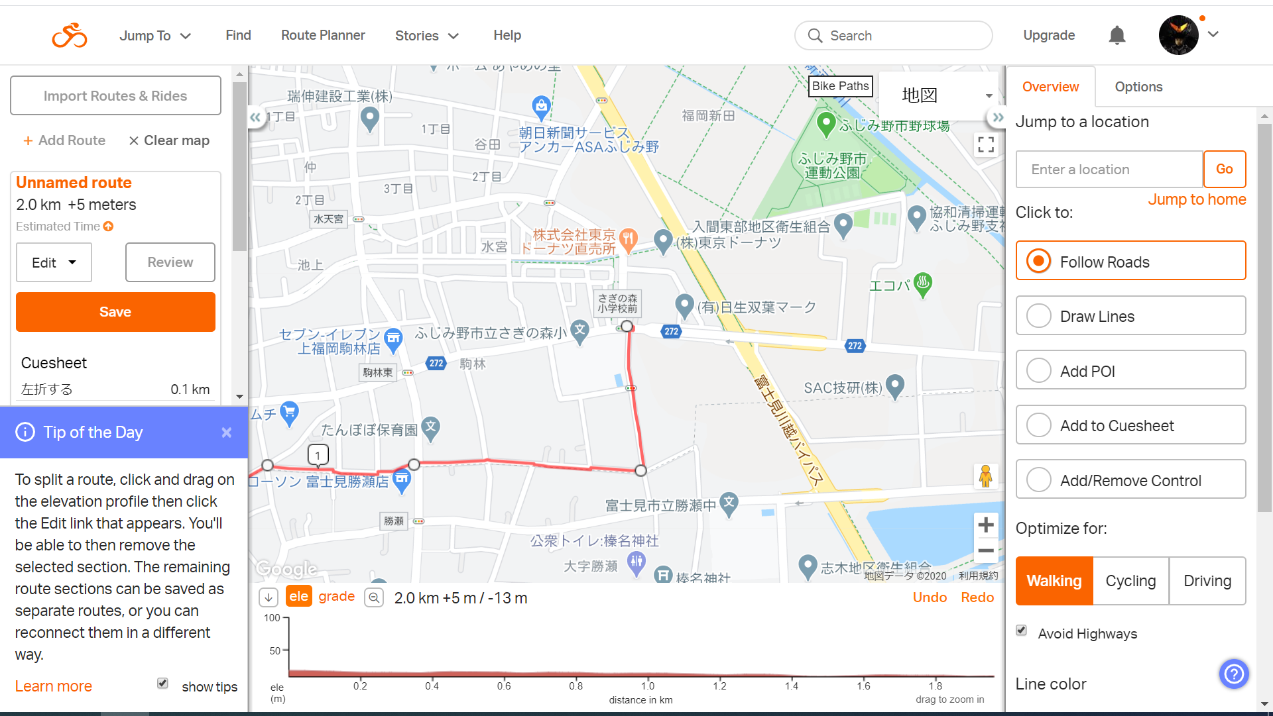Screen dimensions: 1273x716
Task: Collapse the left sidebar panel arrows
Action: point(255,118)
